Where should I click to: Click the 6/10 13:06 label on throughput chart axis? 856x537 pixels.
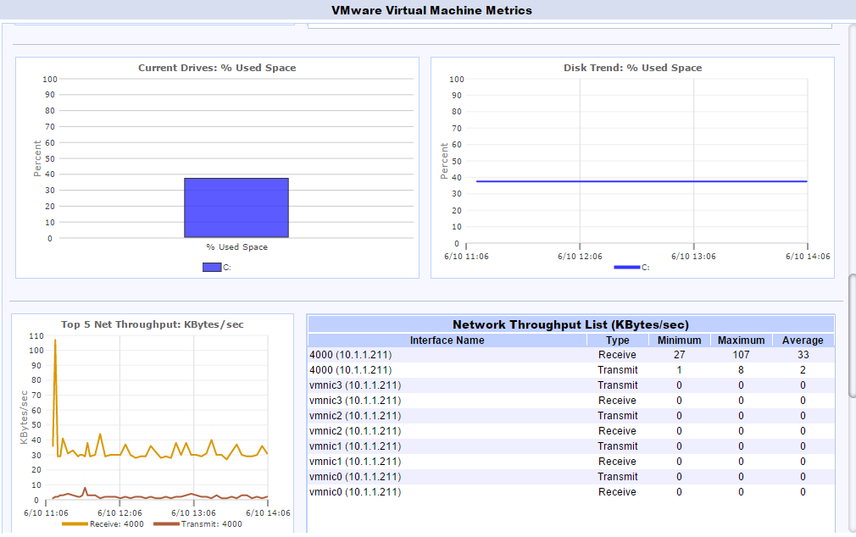(x=193, y=513)
